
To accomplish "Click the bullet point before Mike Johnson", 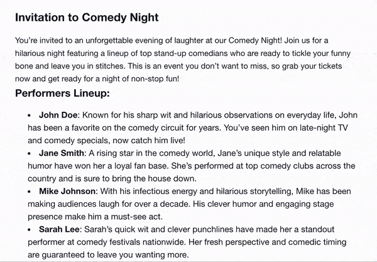I will (30, 192).
